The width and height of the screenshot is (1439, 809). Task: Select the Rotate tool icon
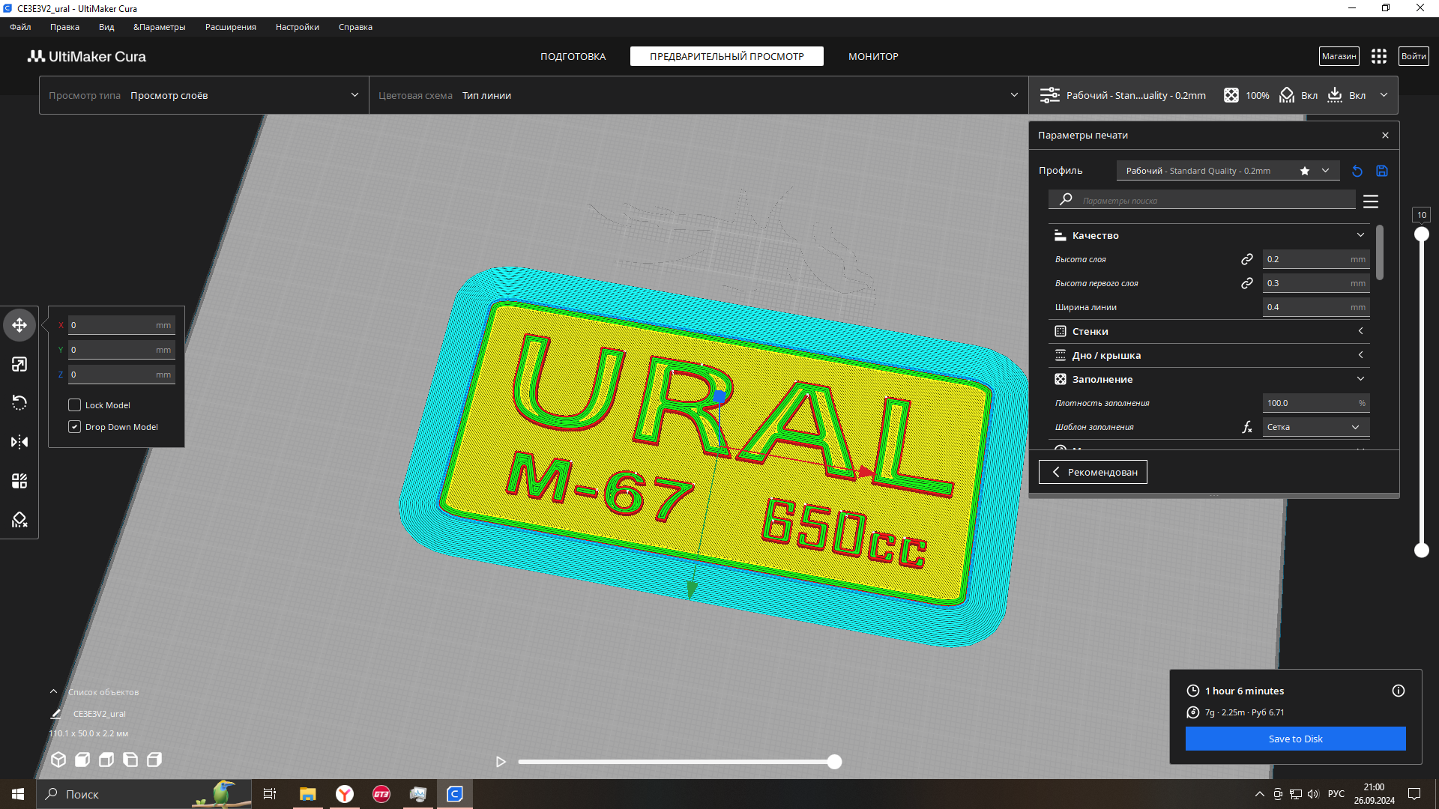tap(19, 403)
